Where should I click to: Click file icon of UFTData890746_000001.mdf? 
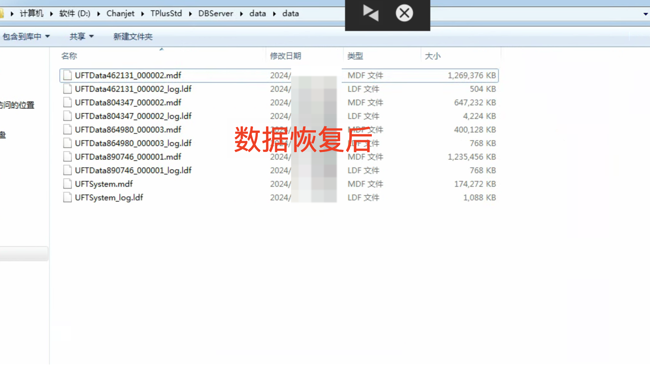[x=67, y=157]
